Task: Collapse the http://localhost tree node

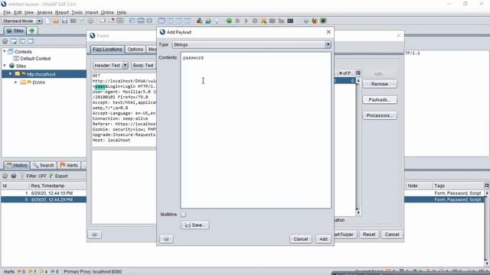Action: pyautogui.click(x=10, y=74)
